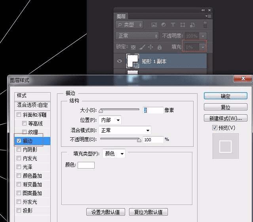Click lock transparent pixels icon
The image size is (253, 222).
click(133, 47)
